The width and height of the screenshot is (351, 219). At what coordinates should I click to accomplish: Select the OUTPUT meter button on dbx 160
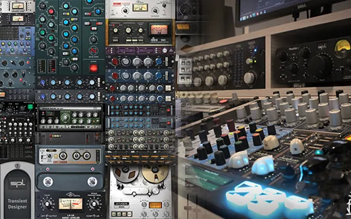tap(134, 40)
